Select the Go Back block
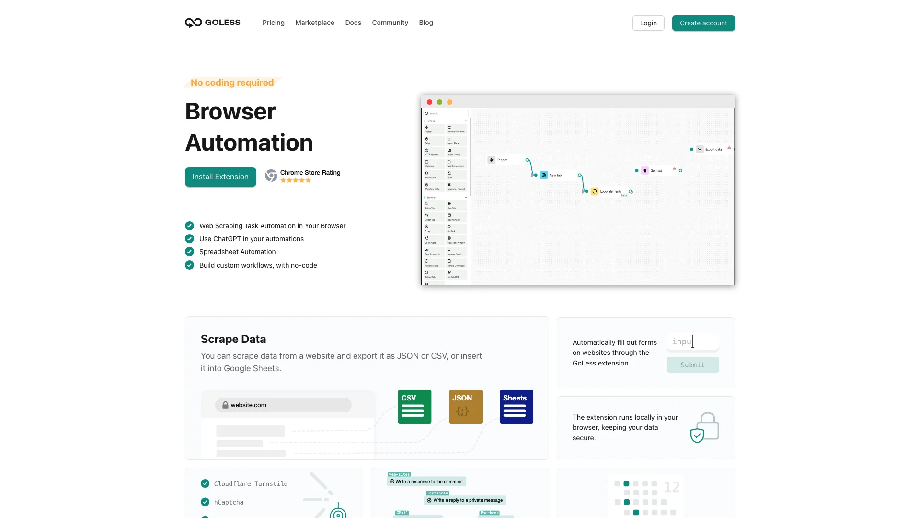Screen dimensions: 920x518 pos(457,229)
